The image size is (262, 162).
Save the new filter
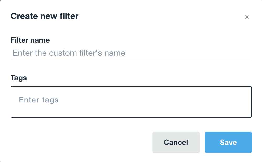(x=228, y=142)
